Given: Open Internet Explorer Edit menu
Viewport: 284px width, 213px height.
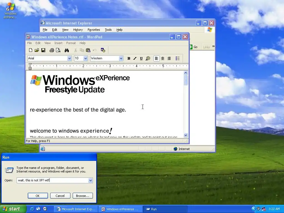Looking at the screenshot, I should click(55, 30).
